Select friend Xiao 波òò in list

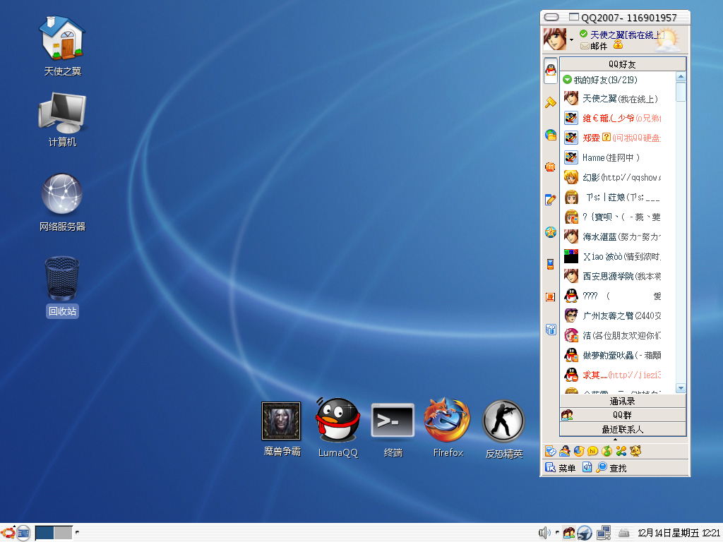coord(612,256)
